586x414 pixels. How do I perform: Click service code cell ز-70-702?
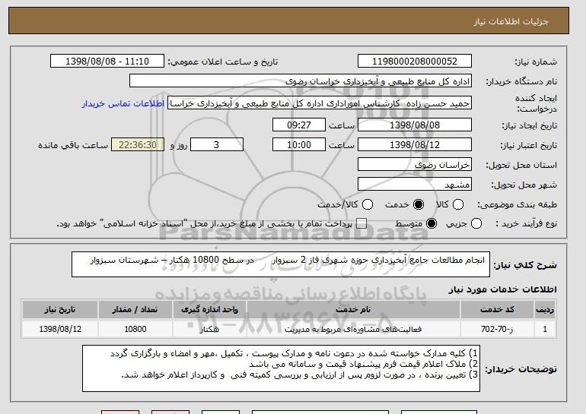(497, 329)
